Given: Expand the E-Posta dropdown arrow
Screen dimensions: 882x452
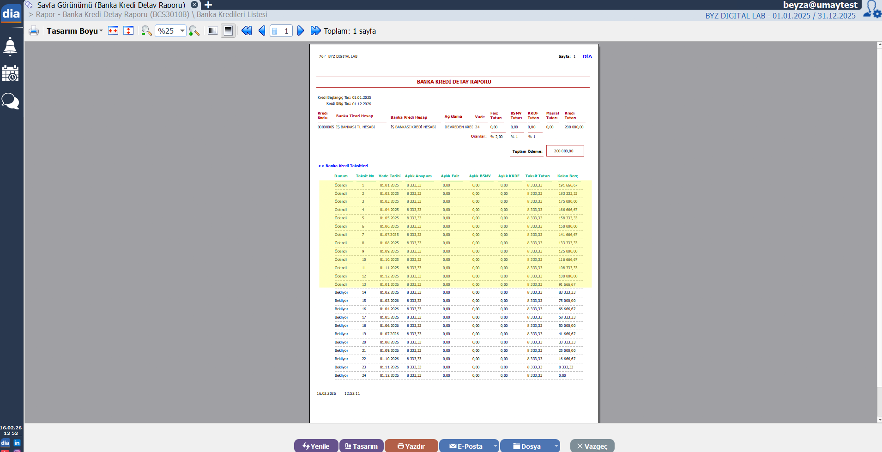Looking at the screenshot, I should click(x=495, y=446).
